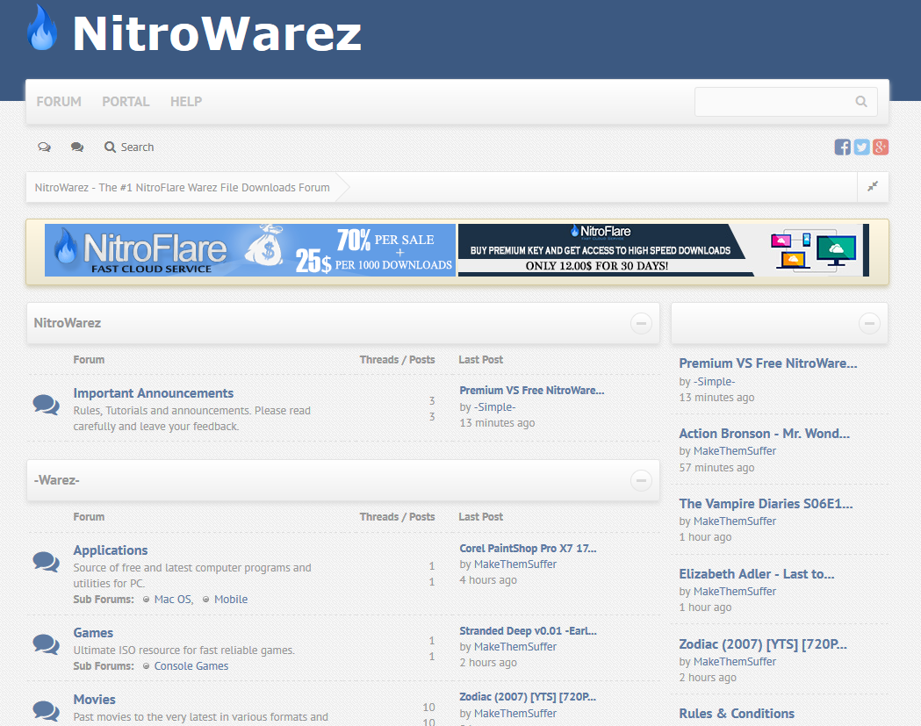Collapse the right sidebar latest posts panel
This screenshot has height=726, width=921.
click(869, 323)
